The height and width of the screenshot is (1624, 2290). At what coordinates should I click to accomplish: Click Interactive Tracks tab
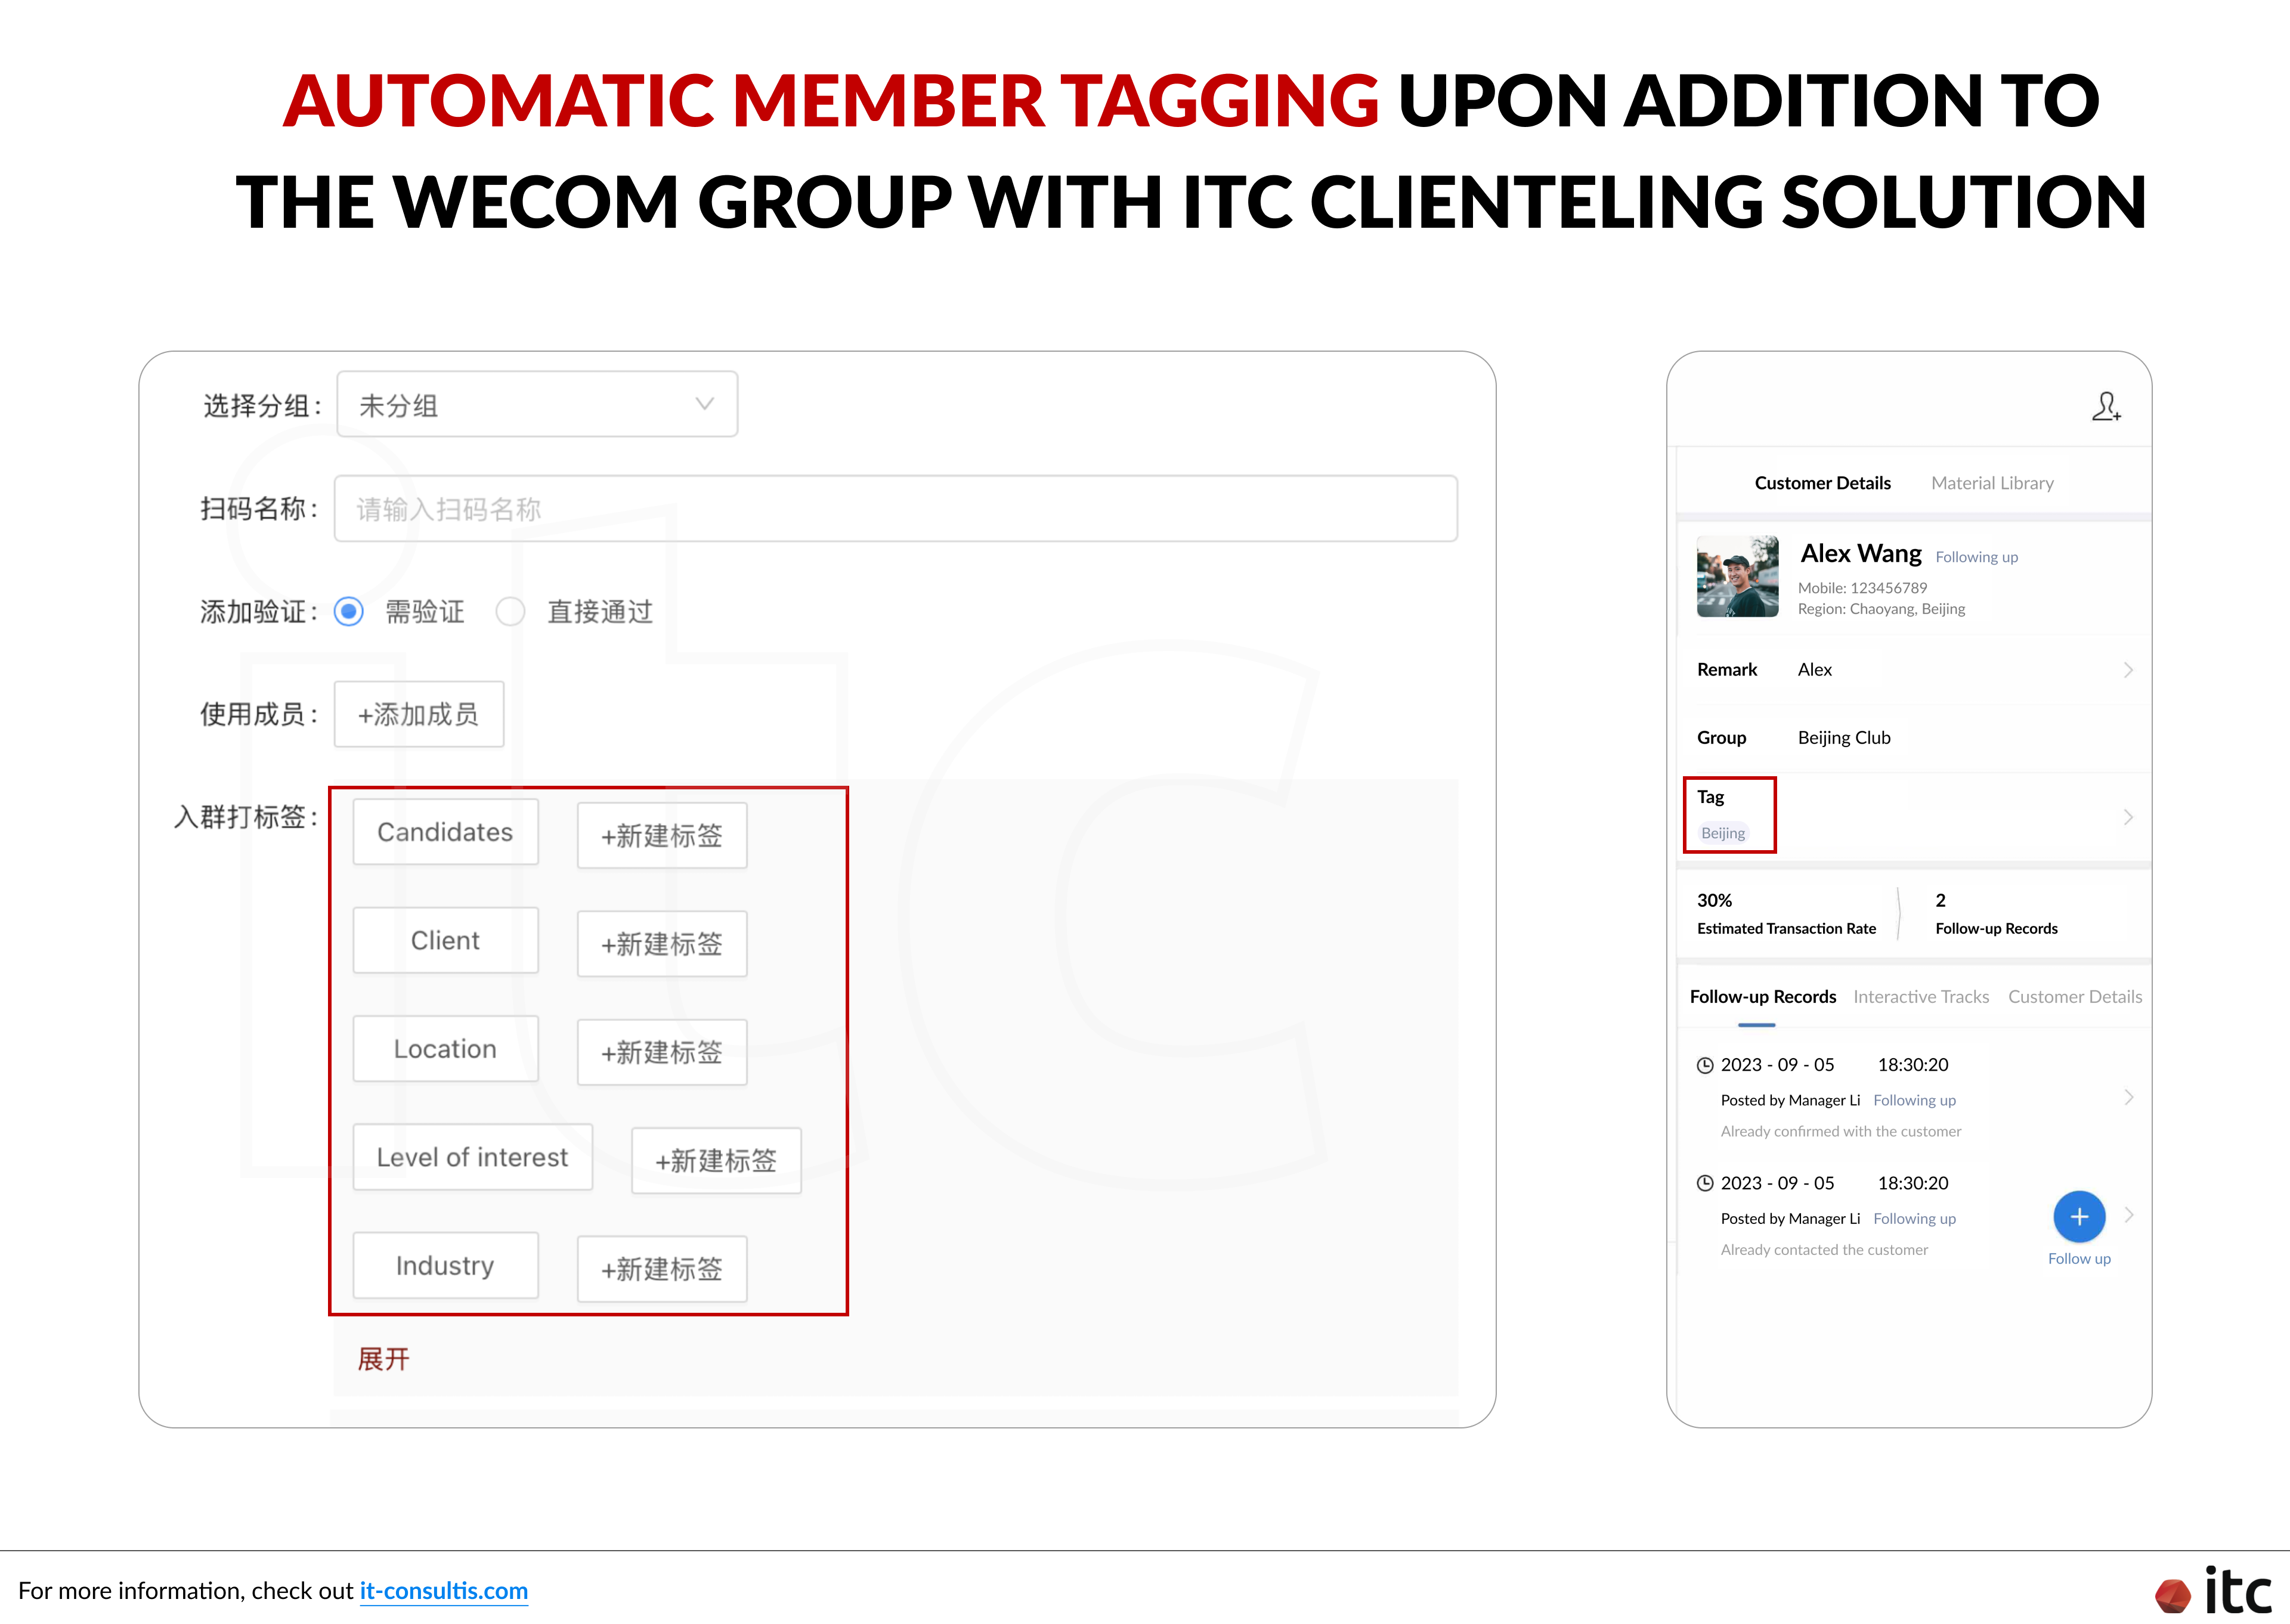coord(1921,995)
